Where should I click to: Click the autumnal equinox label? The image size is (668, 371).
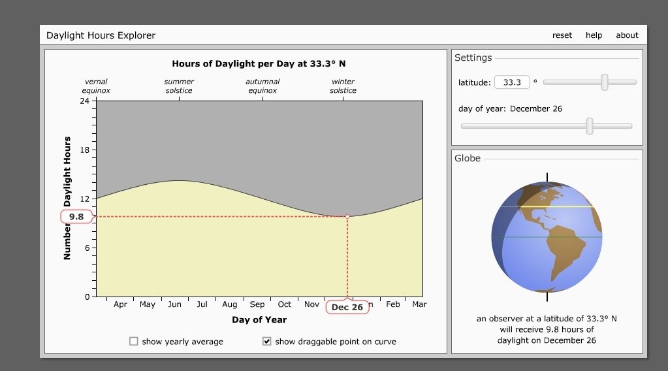pyautogui.click(x=262, y=86)
